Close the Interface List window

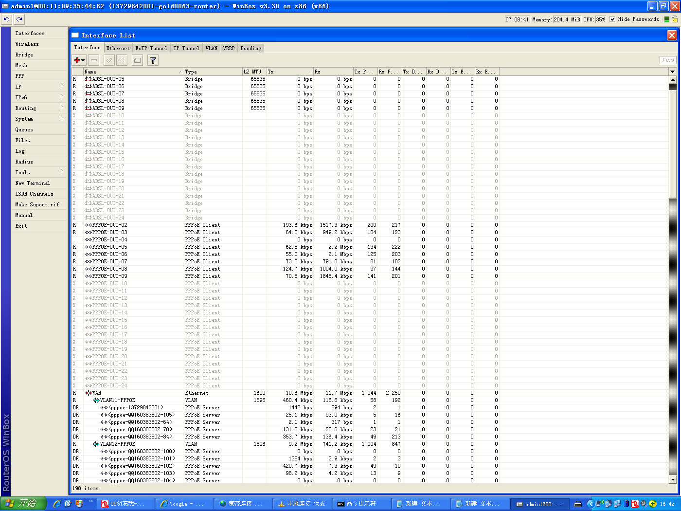click(x=672, y=35)
